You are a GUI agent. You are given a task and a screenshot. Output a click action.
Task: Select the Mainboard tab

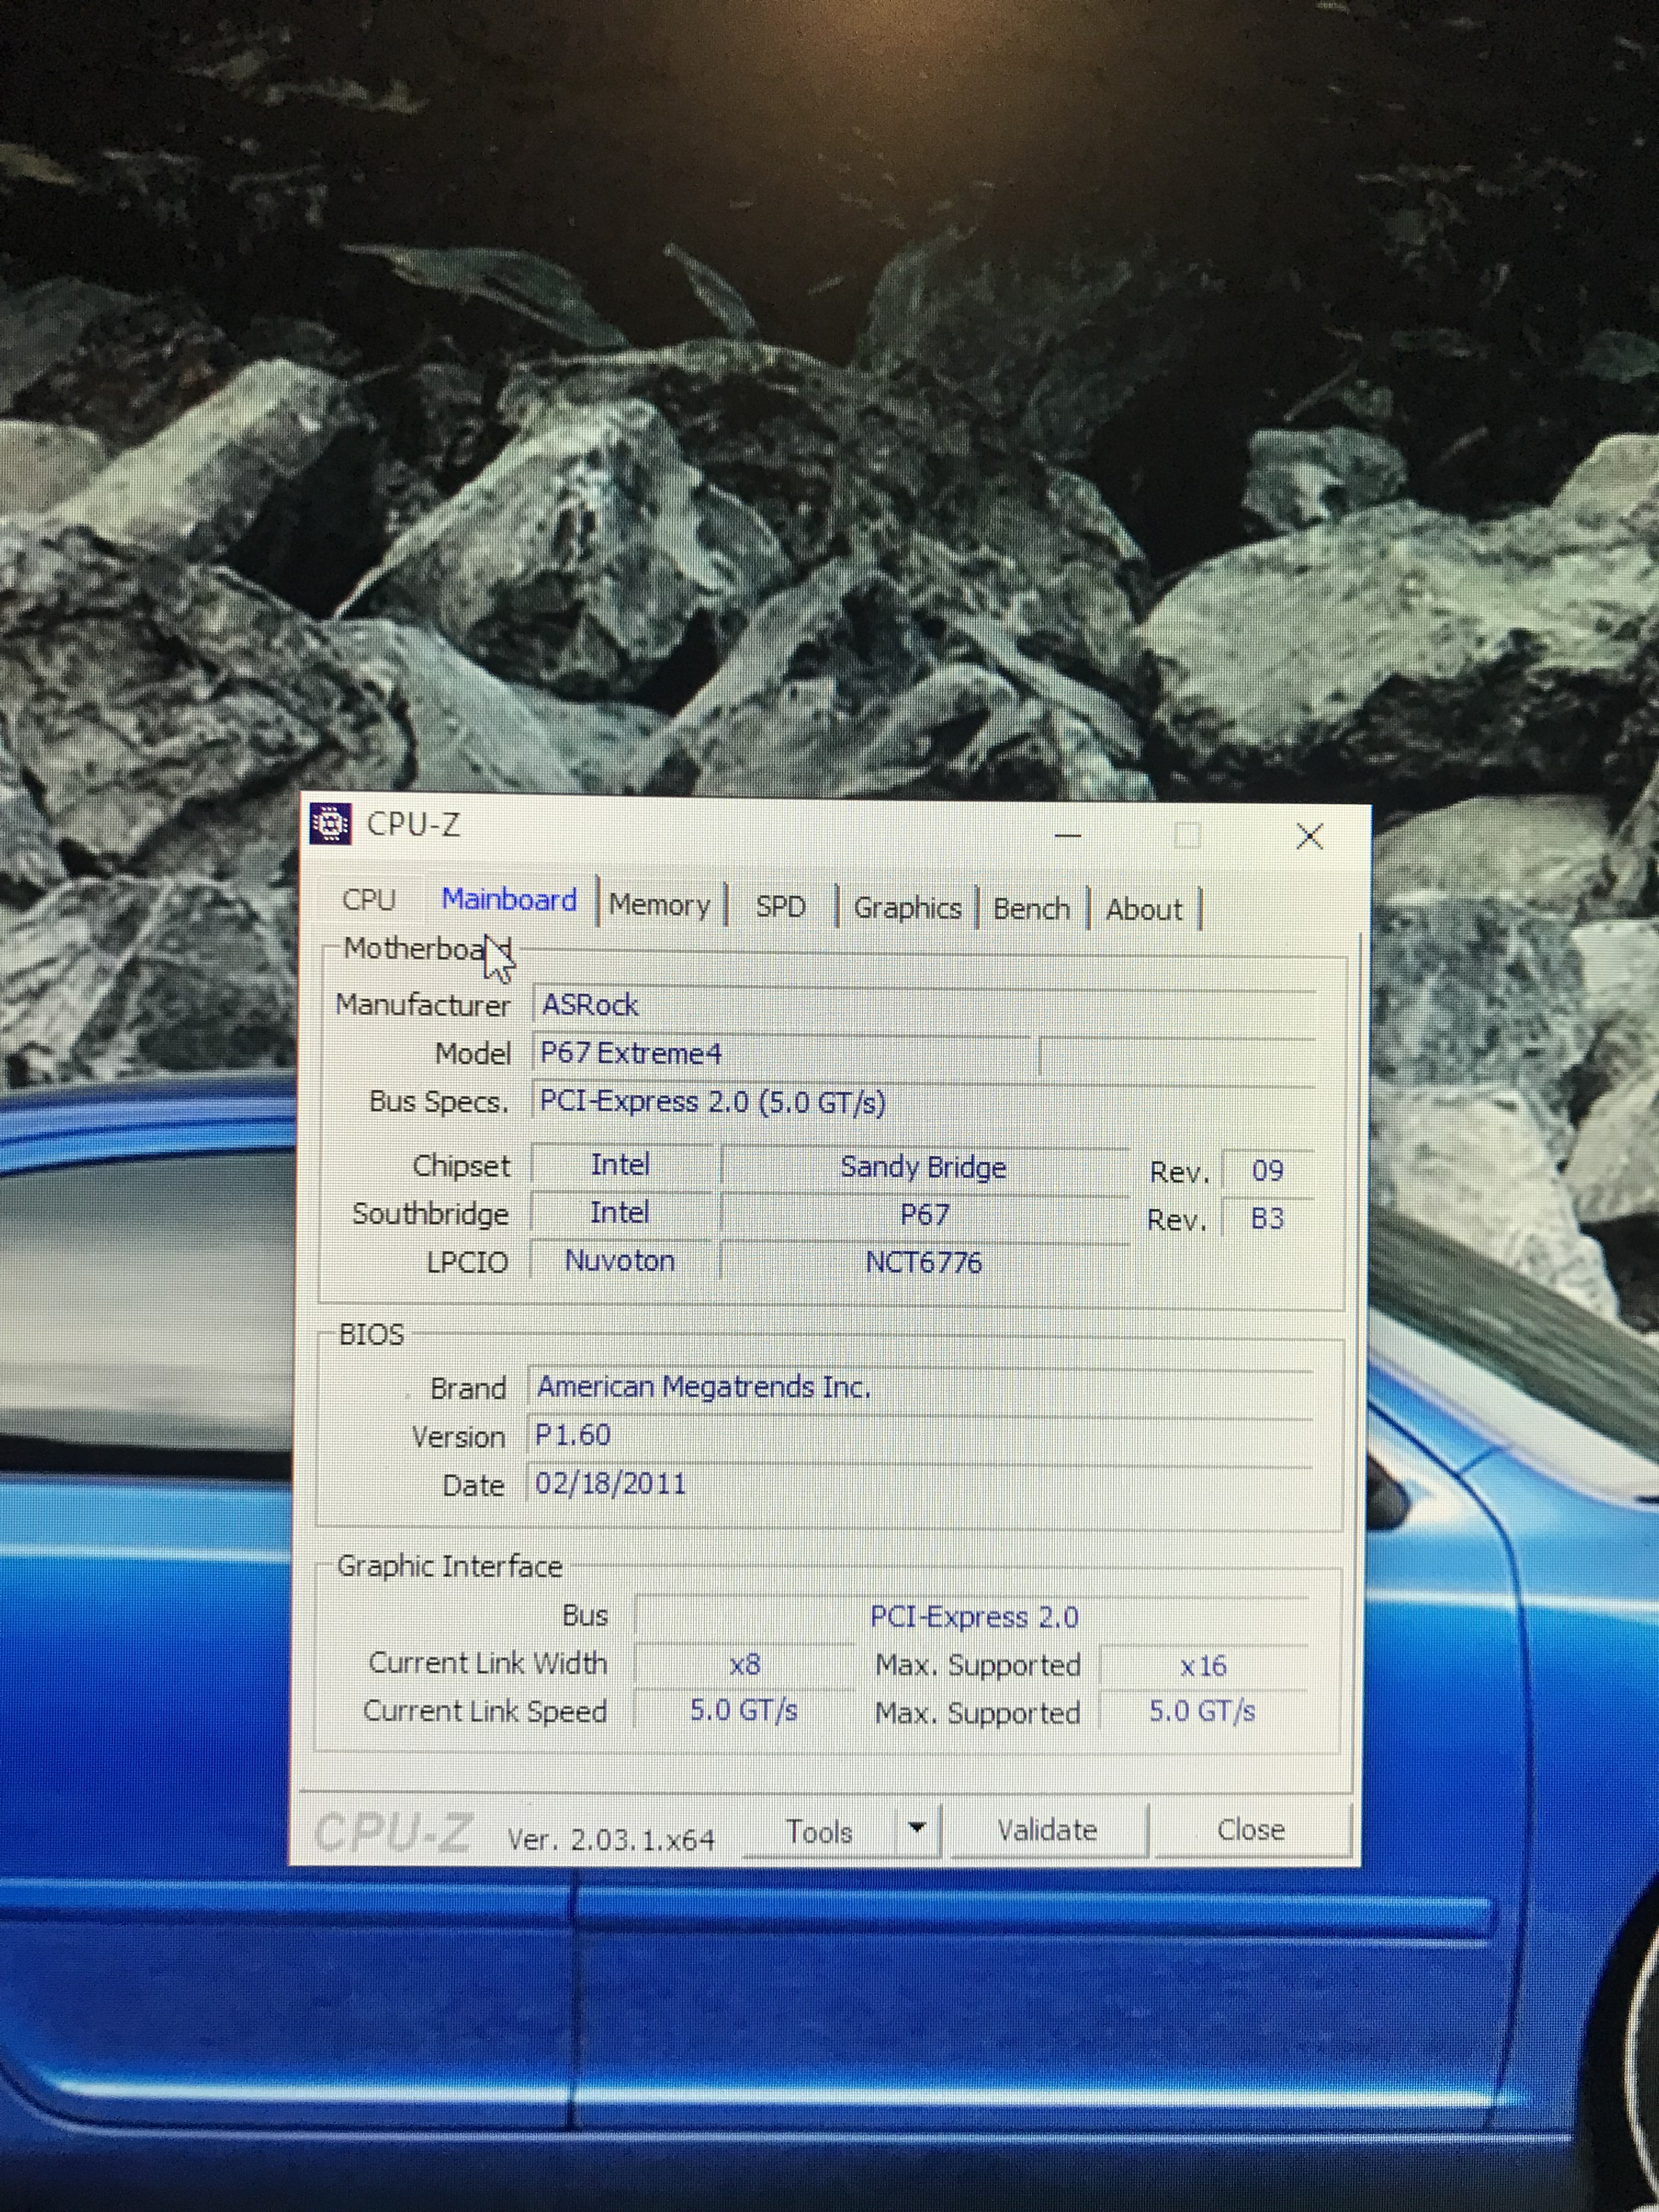509,900
